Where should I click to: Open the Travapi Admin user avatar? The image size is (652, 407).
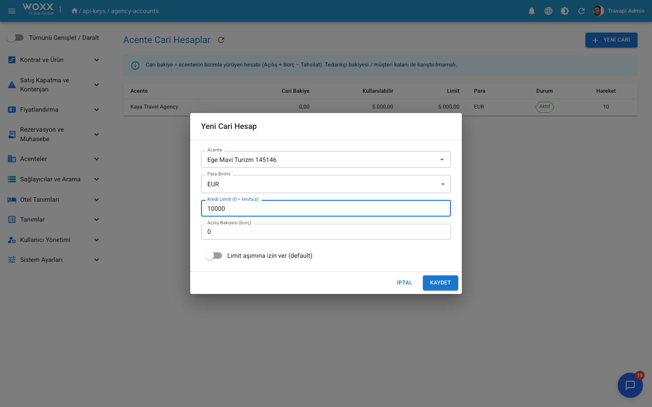(x=598, y=11)
